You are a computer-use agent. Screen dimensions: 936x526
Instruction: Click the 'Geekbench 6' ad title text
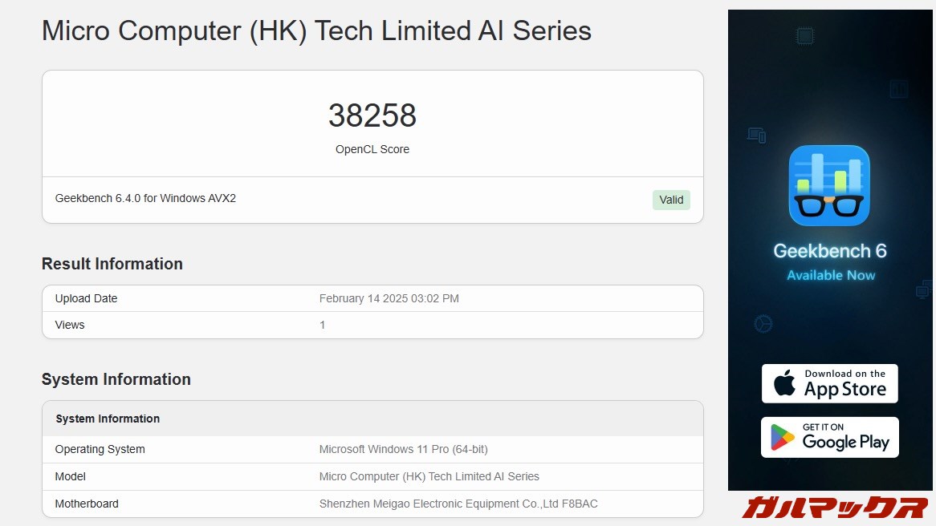tap(830, 251)
